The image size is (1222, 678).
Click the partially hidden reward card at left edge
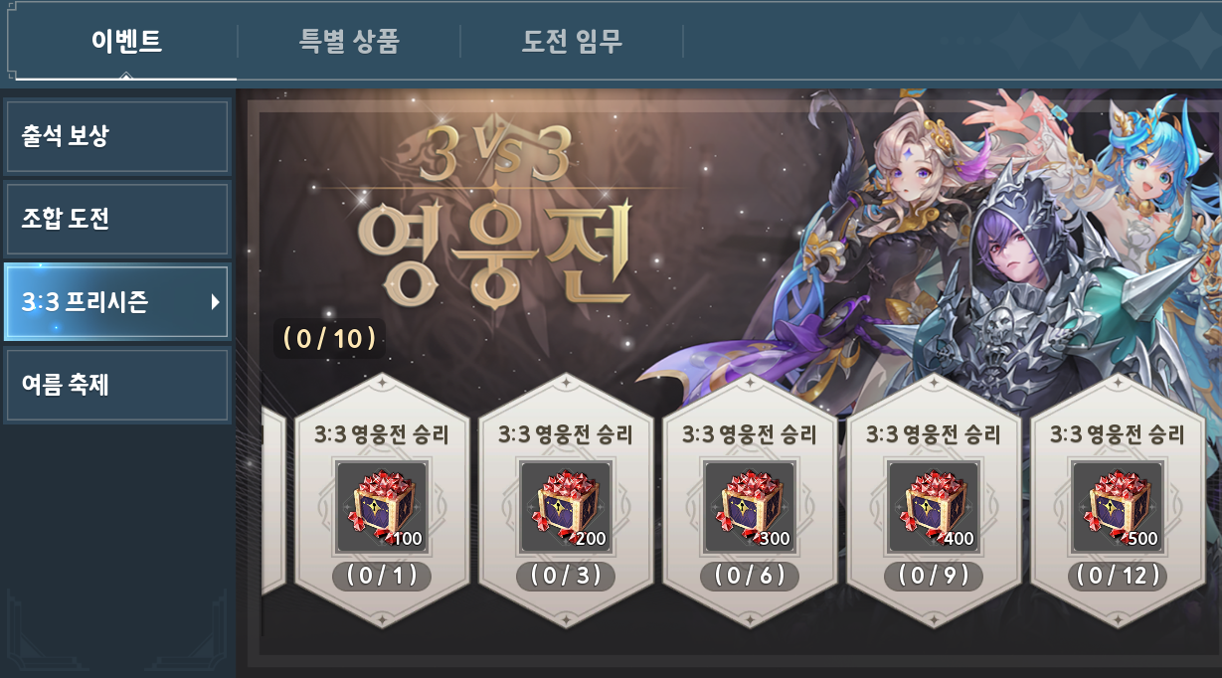[273, 500]
